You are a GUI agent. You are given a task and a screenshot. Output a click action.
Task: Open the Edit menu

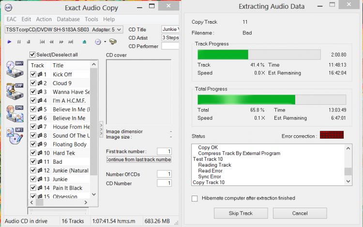click(x=26, y=19)
